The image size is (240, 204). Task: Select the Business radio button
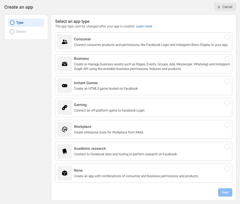227,59
